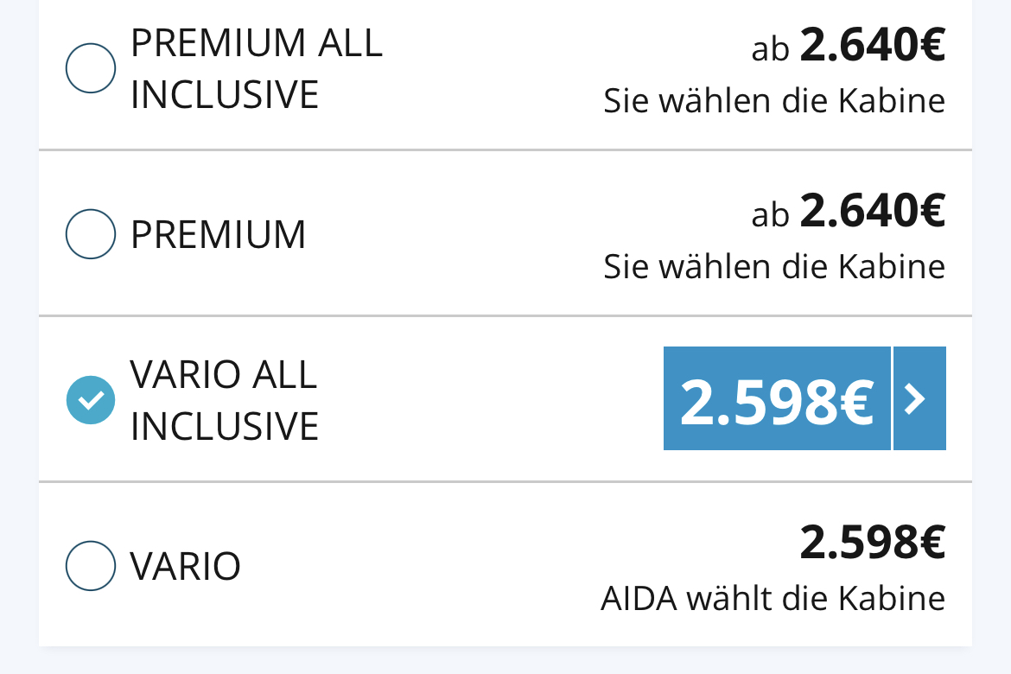
Task: Click Sie wählen die Kabine under Premium All Inclusive
Action: pyautogui.click(x=774, y=100)
